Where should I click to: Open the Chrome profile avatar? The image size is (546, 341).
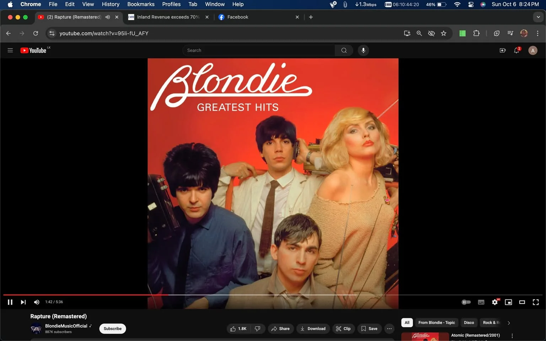[x=524, y=33]
